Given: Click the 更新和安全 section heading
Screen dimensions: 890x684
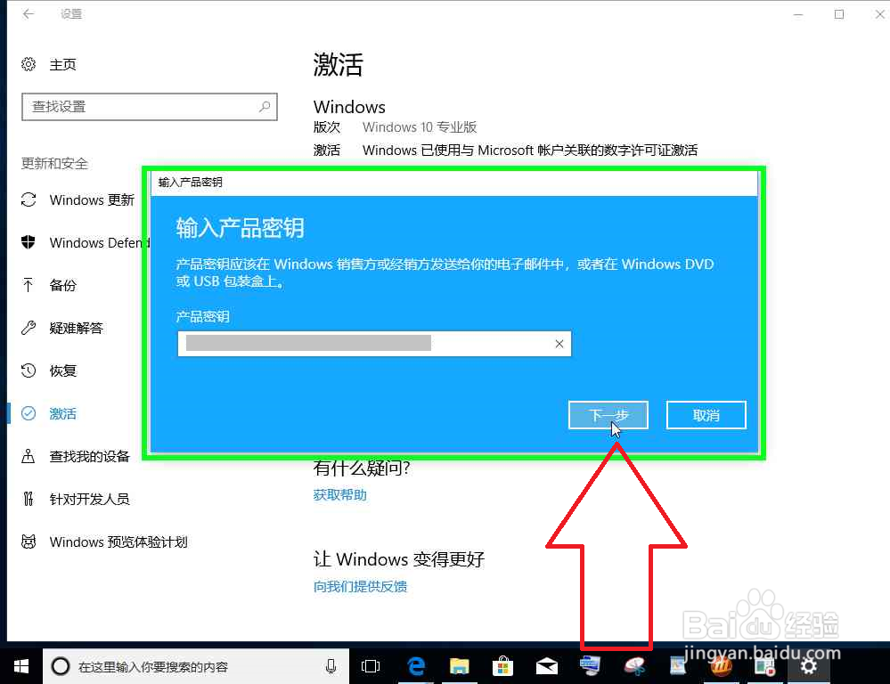Looking at the screenshot, I should [x=54, y=164].
